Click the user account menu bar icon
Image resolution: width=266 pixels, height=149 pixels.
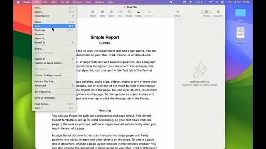click(x=191, y=2)
